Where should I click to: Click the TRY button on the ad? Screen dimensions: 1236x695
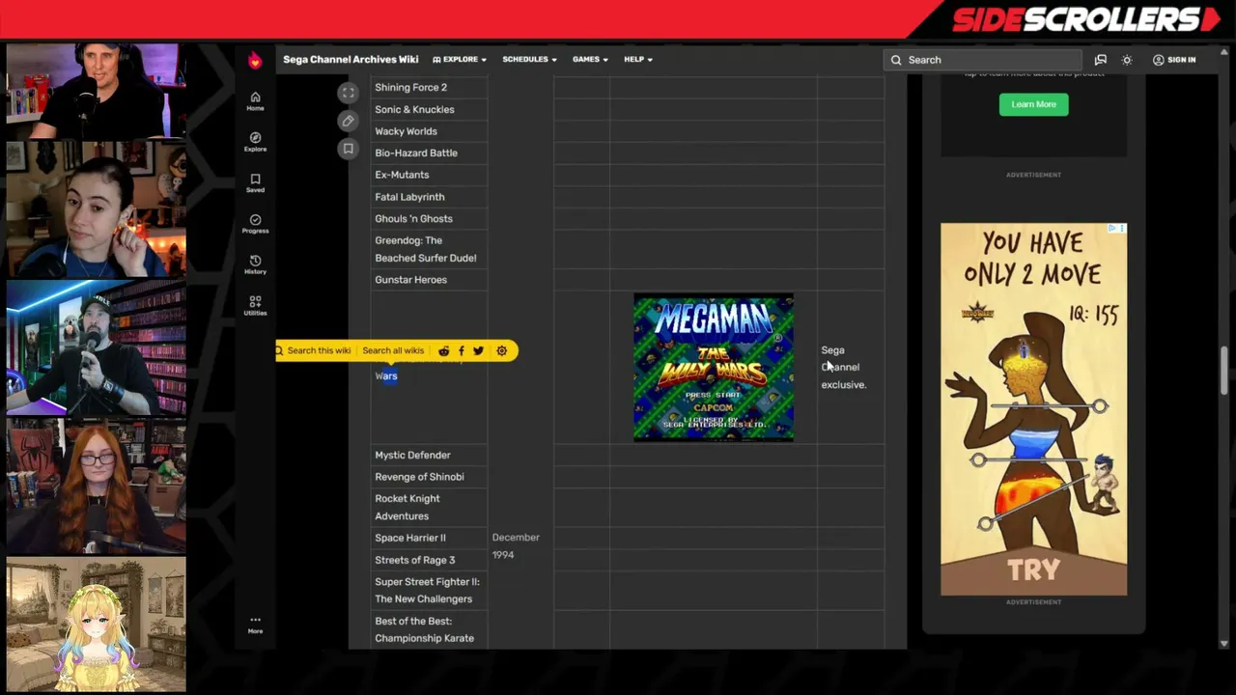click(1033, 570)
